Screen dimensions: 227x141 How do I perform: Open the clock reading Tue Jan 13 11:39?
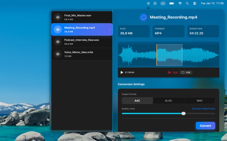coord(212,3)
